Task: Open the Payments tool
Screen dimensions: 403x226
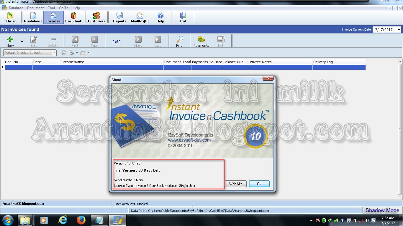Action: 201,41
